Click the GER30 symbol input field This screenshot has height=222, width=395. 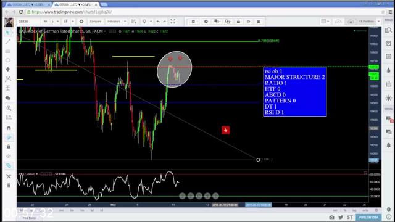(x=28, y=22)
